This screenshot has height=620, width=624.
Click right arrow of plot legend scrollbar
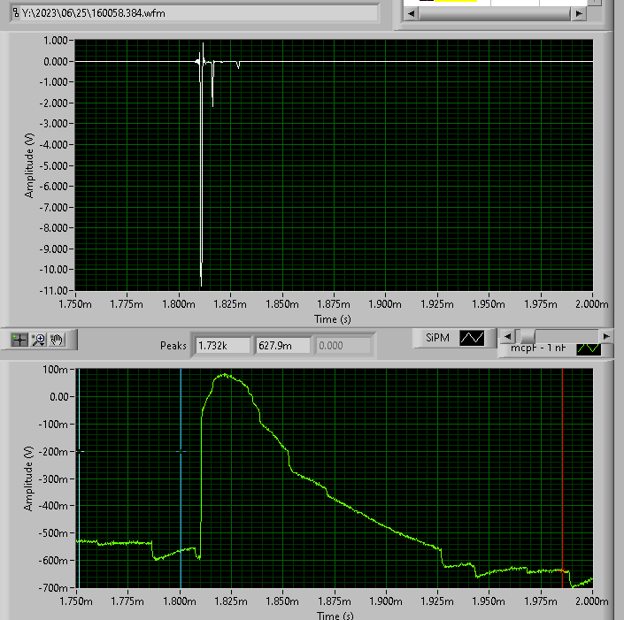(606, 336)
